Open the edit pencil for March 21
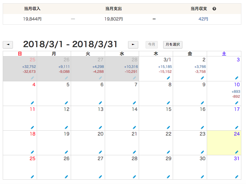 tap(134, 152)
